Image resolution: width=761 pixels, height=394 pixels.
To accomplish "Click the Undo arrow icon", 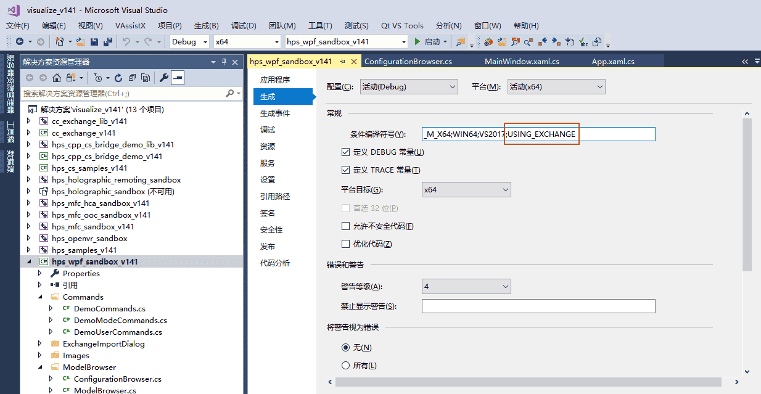I will pos(126,42).
